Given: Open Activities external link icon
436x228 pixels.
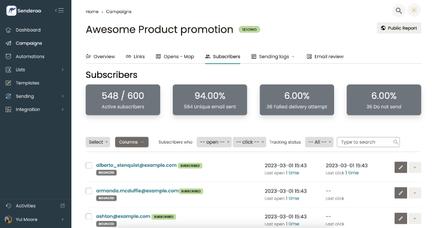Looking at the screenshot, I should point(63,206).
